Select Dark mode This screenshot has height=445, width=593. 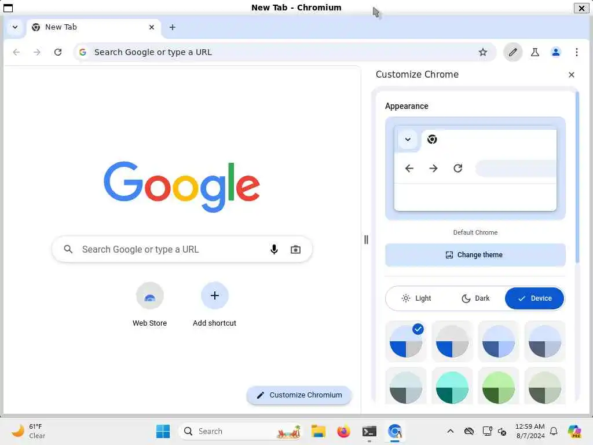(475, 298)
